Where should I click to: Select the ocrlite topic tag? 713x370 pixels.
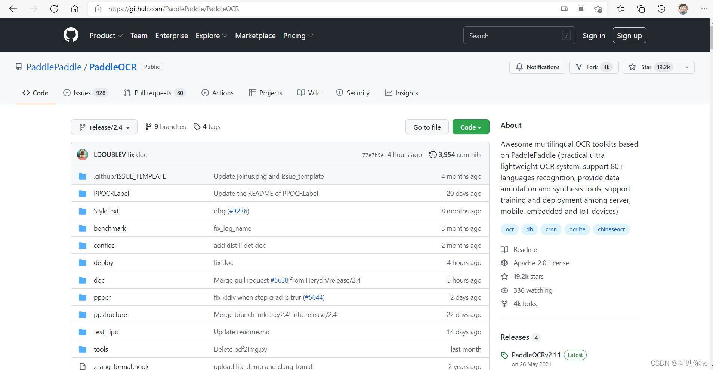point(577,229)
